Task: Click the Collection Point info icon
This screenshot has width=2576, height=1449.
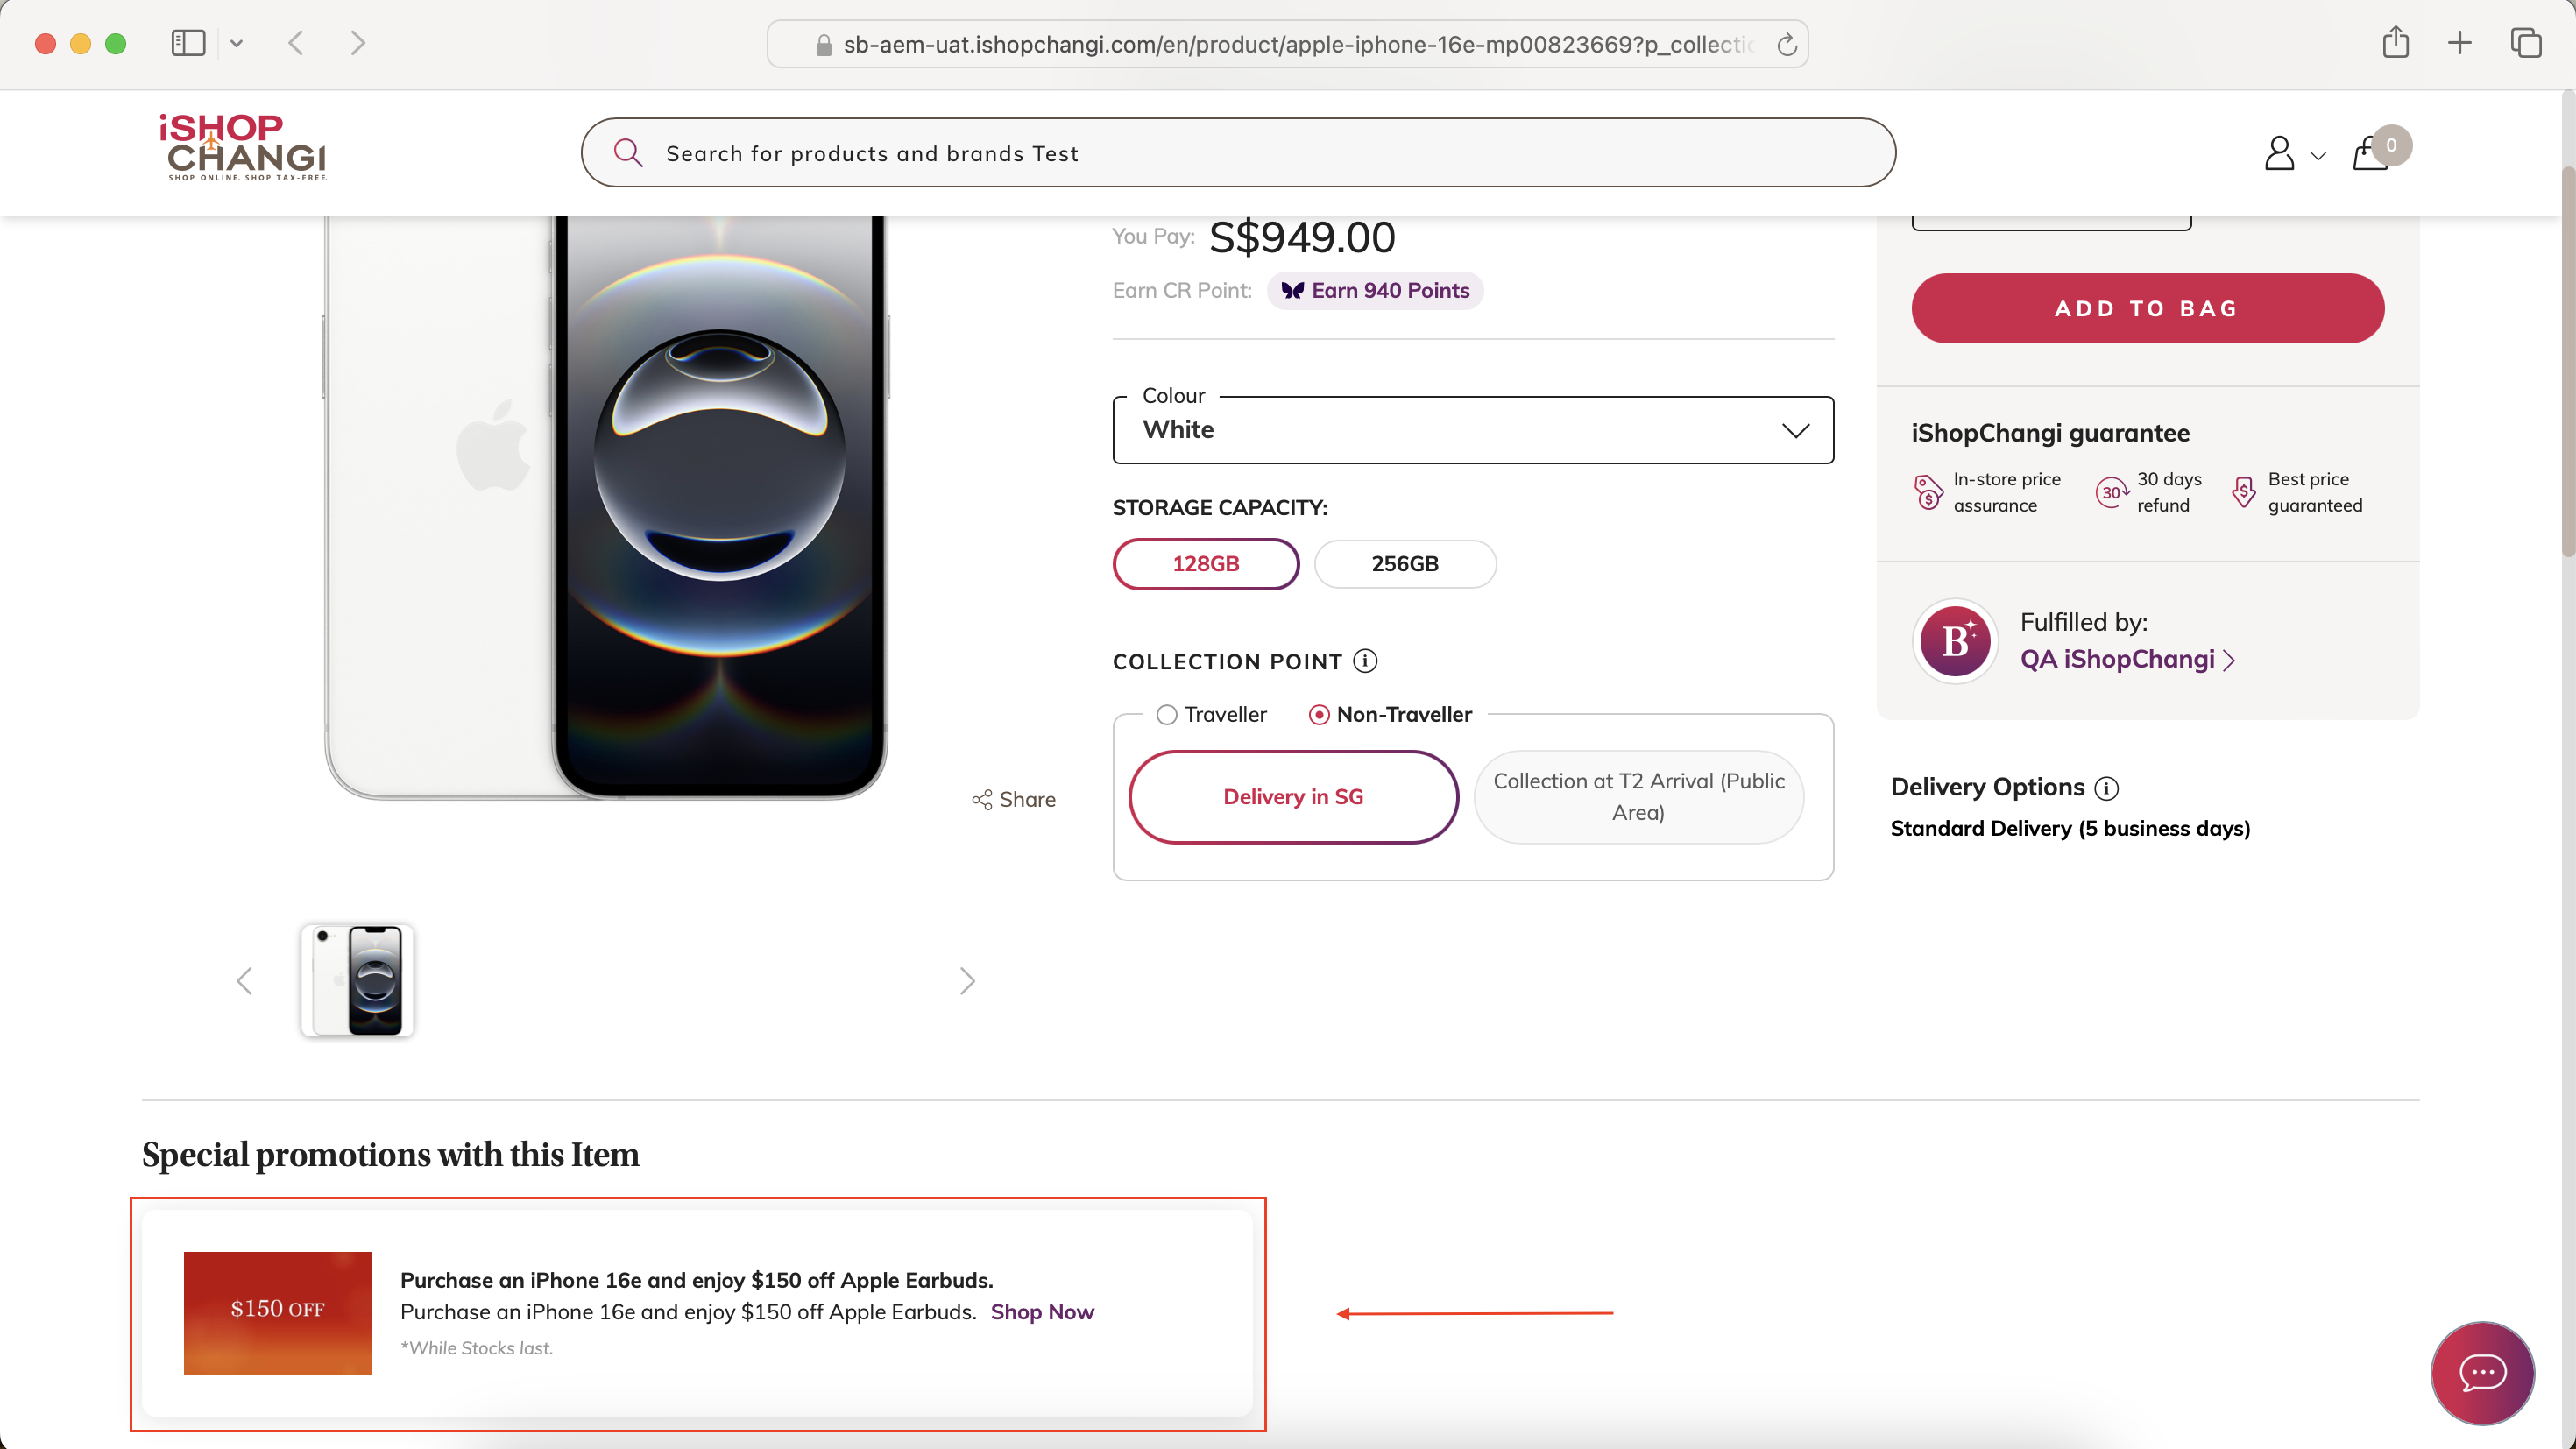Action: 1365,661
